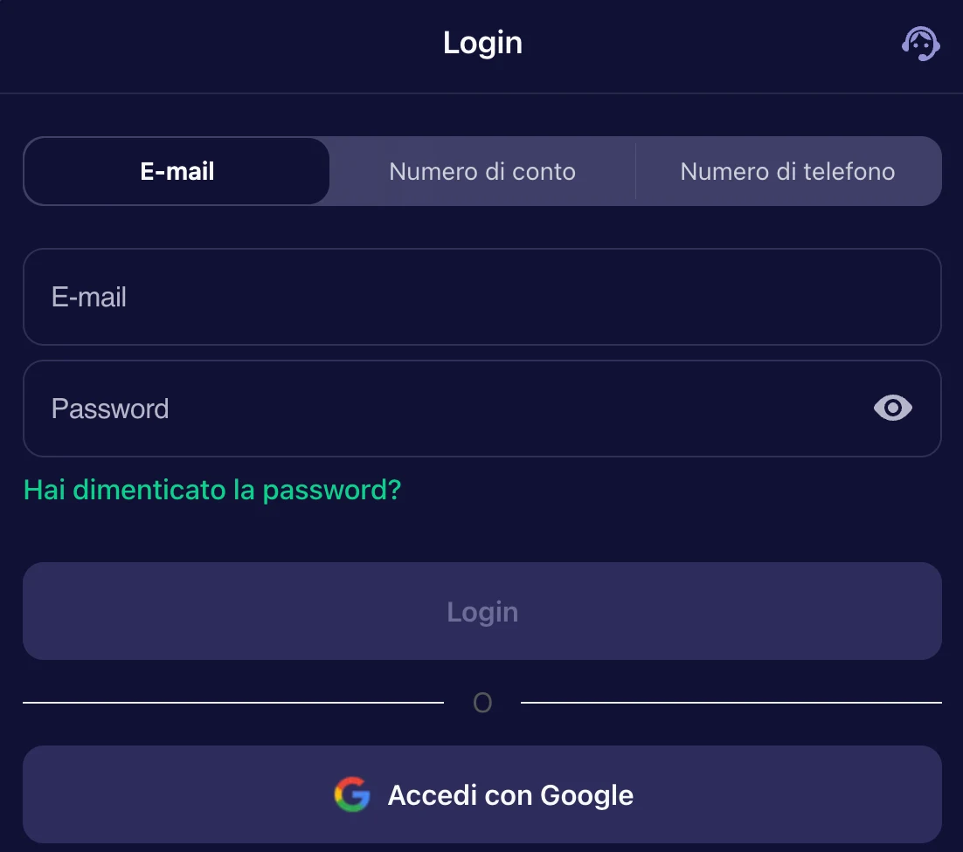Select account number login method
This screenshot has width=963, height=852.
click(481, 171)
